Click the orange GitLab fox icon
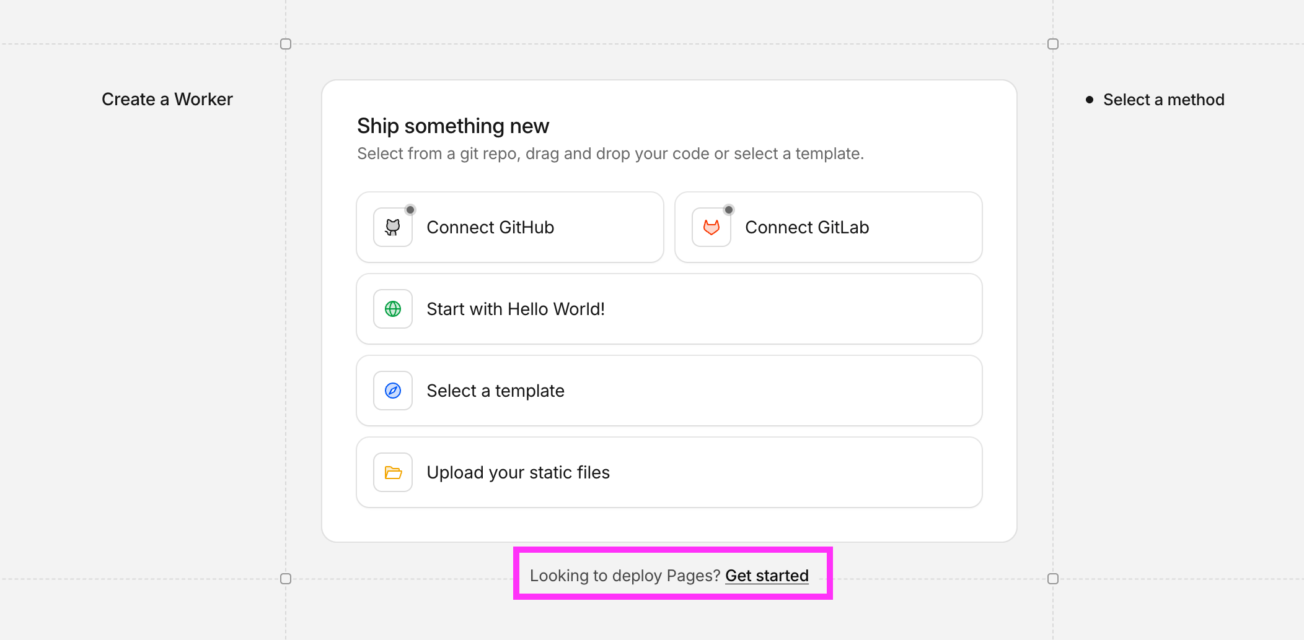Image resolution: width=1304 pixels, height=640 pixels. pos(711,227)
